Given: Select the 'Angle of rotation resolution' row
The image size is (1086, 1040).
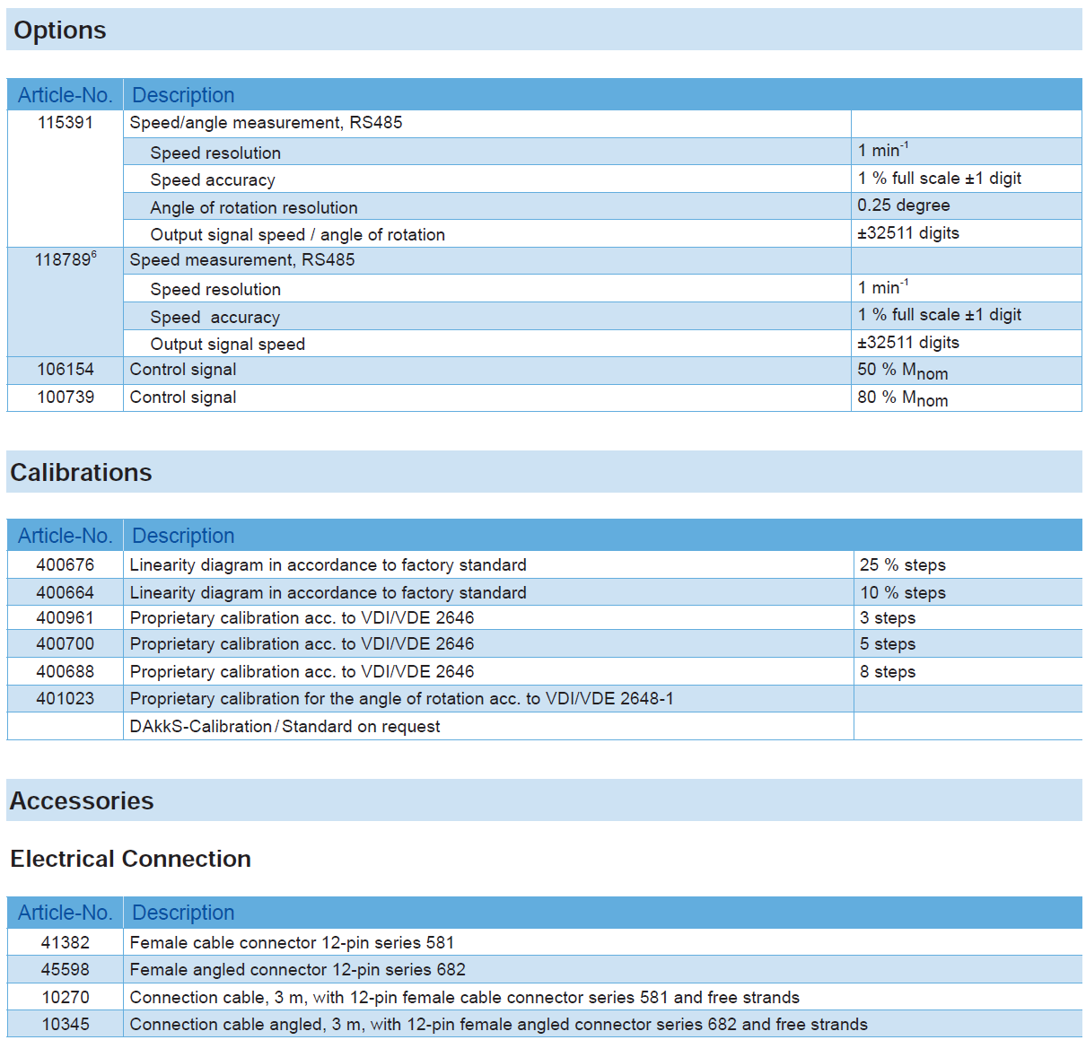Looking at the screenshot, I should (254, 208).
